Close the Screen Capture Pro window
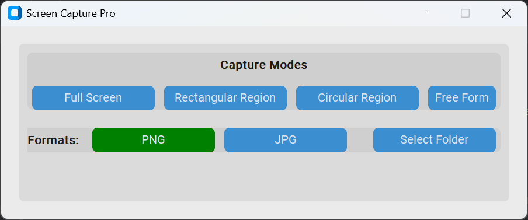The width and height of the screenshot is (528, 220). click(506, 13)
